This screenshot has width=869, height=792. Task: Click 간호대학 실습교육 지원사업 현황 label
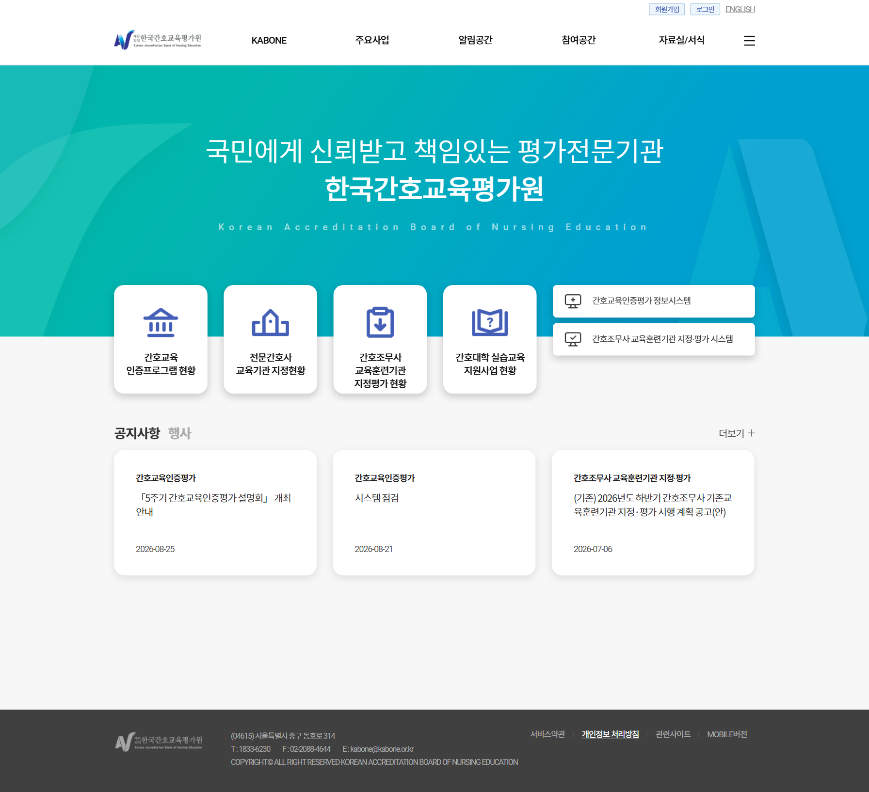pyautogui.click(x=490, y=364)
